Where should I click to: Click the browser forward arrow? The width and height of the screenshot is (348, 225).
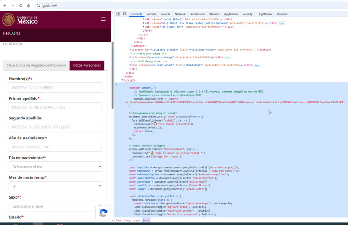[13, 5]
